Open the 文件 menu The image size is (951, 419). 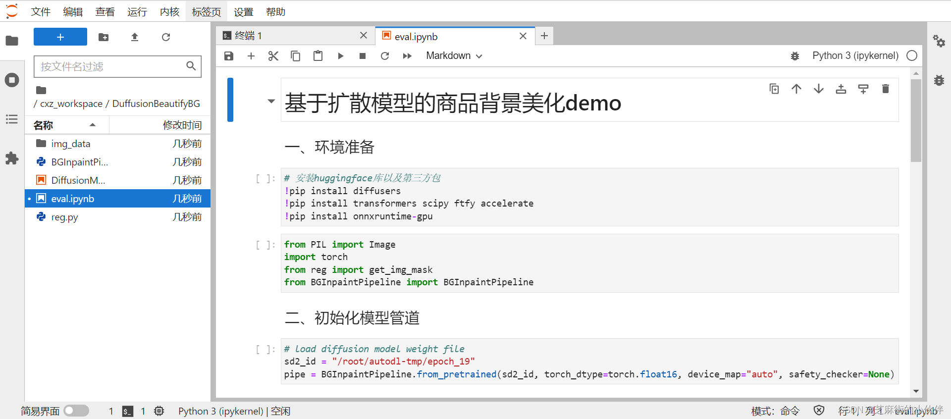click(x=41, y=11)
